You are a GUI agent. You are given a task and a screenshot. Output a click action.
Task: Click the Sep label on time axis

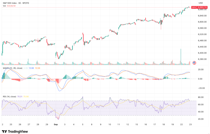point(55,124)
